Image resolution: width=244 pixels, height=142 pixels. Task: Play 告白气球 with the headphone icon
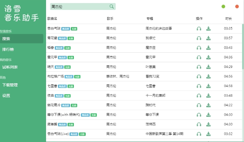(x=199, y=29)
